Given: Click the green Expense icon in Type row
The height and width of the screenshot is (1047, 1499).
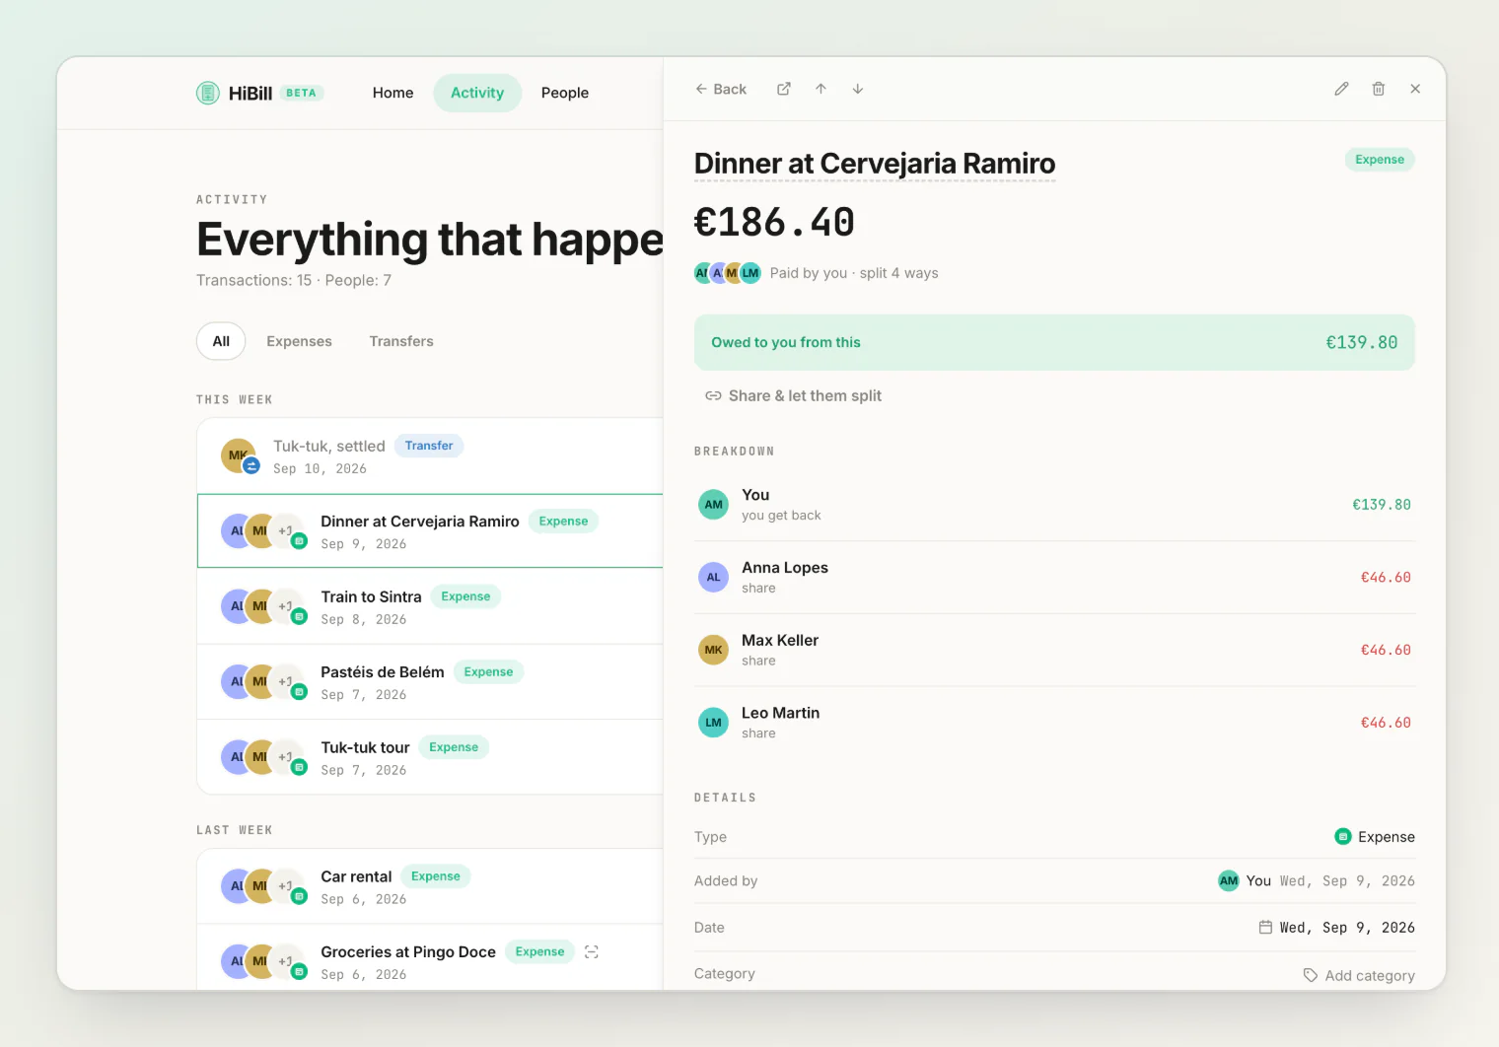Looking at the screenshot, I should (1342, 837).
